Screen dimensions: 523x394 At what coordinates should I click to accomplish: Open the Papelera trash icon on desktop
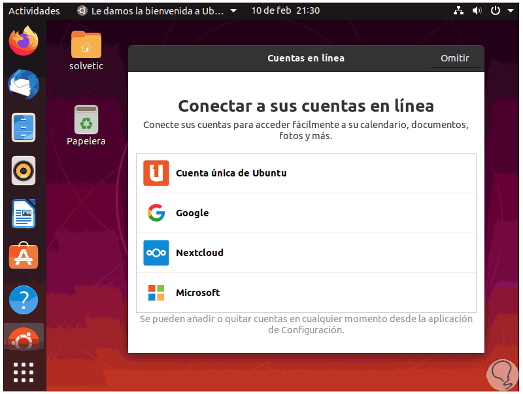86,125
